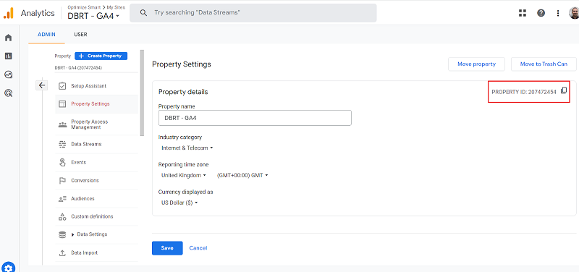Open the three-dot more options menu
Screen dimensions: 579x272
pyautogui.click(x=558, y=13)
